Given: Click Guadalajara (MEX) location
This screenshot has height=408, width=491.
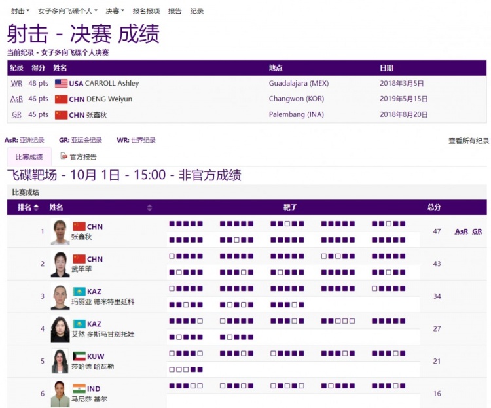Looking at the screenshot, I should point(299,84).
